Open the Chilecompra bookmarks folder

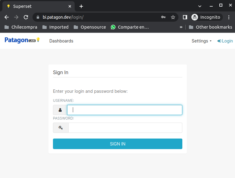pos(21,27)
